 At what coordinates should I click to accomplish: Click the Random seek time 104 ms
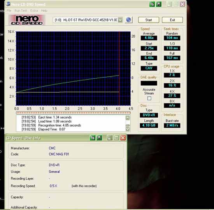pos(172,38)
